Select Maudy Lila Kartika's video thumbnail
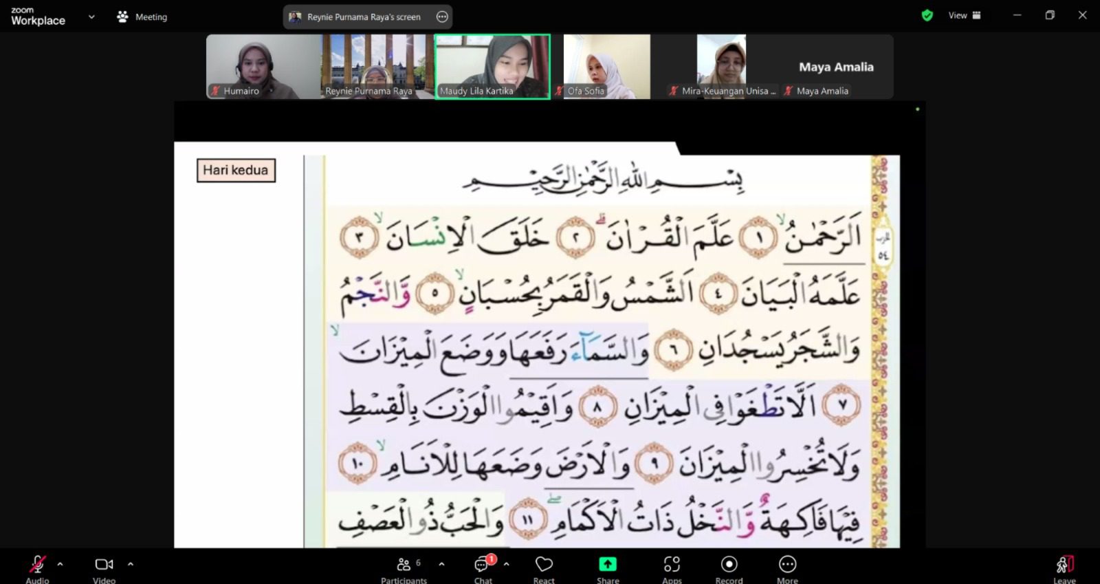The width and height of the screenshot is (1100, 584). point(492,66)
